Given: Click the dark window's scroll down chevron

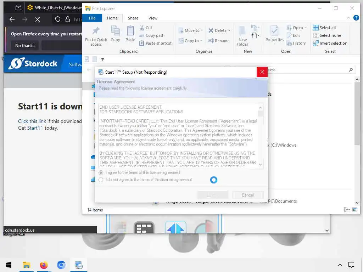Looking at the screenshot, I should point(326,230).
